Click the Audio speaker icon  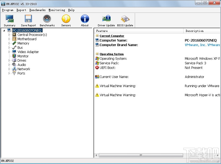pyautogui.click(x=14, y=65)
